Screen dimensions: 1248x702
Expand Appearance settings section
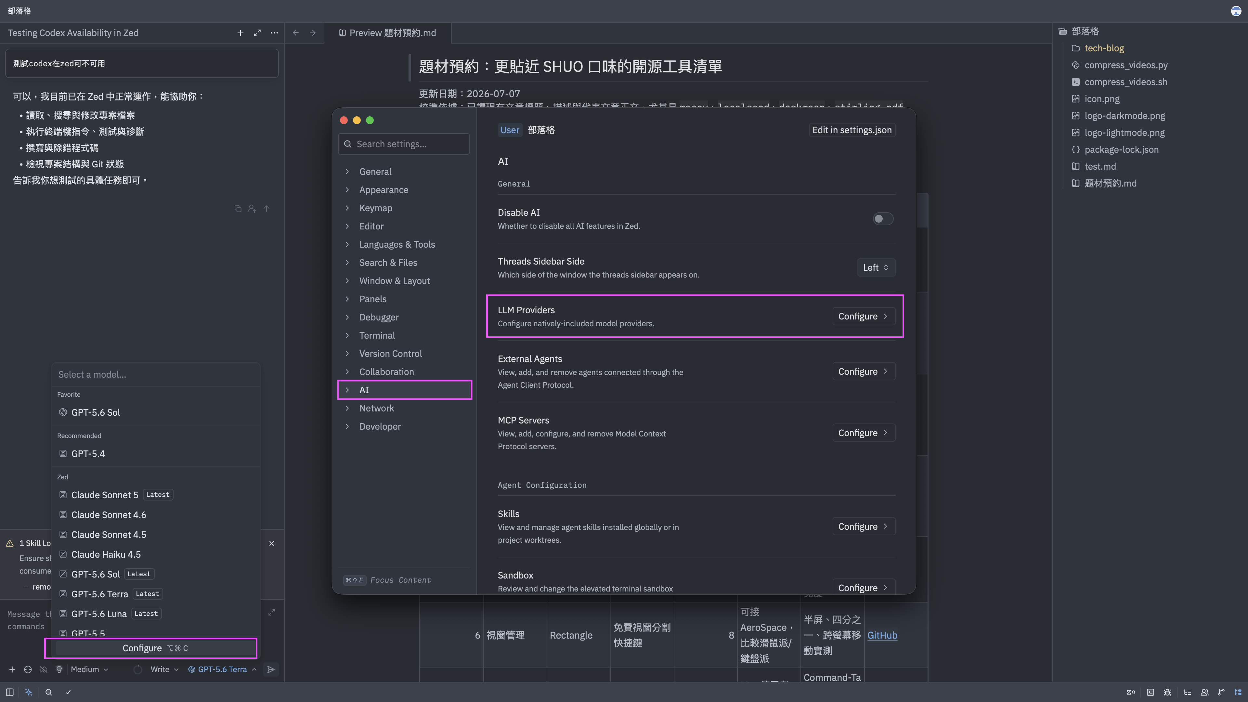coord(347,190)
